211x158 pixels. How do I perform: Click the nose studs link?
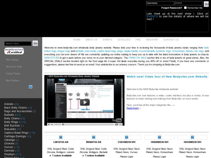click(x=90, y=51)
